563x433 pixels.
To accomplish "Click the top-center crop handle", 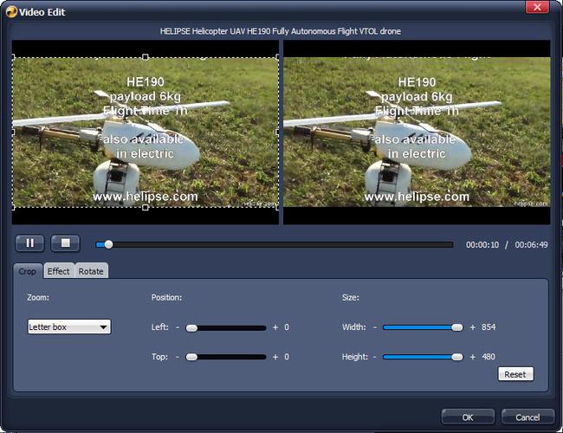I will coord(146,57).
